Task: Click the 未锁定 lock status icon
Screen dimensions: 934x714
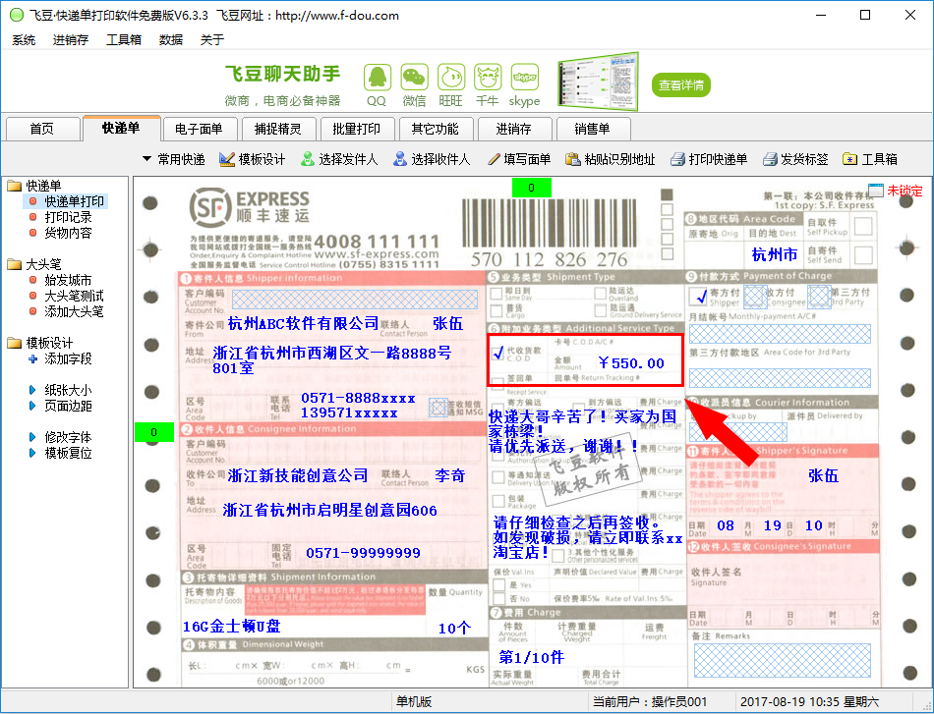Action: click(876, 191)
